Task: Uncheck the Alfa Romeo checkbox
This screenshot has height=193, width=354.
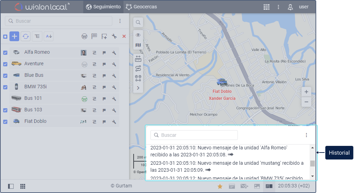Action: (x=5, y=53)
